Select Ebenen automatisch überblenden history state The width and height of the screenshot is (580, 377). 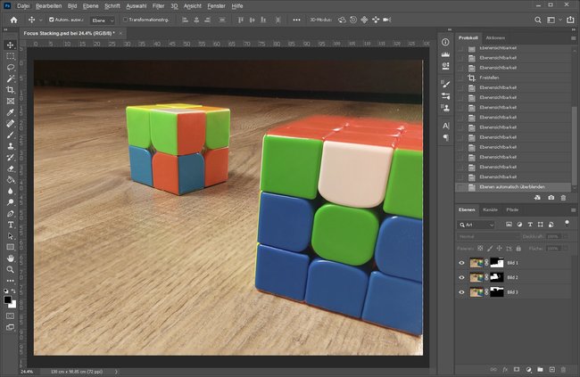coord(513,187)
